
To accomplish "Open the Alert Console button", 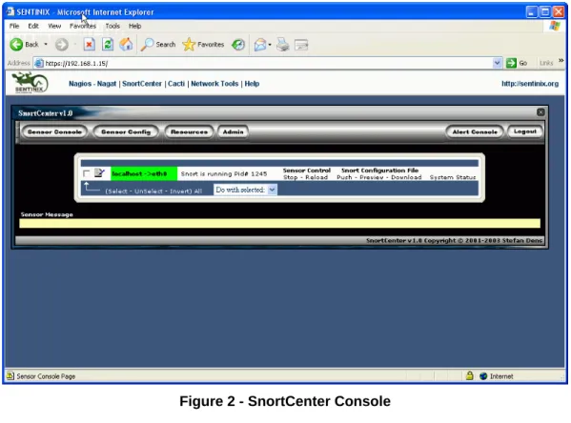I will 475,131.
